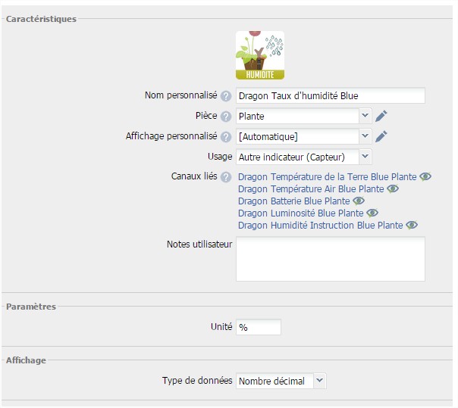Toggle eye icon for Humidité Instruction channel

(x=412, y=225)
